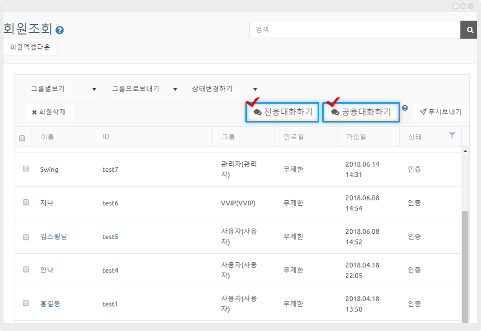Open the 그룹별보기 dropdown

[x=63, y=89]
